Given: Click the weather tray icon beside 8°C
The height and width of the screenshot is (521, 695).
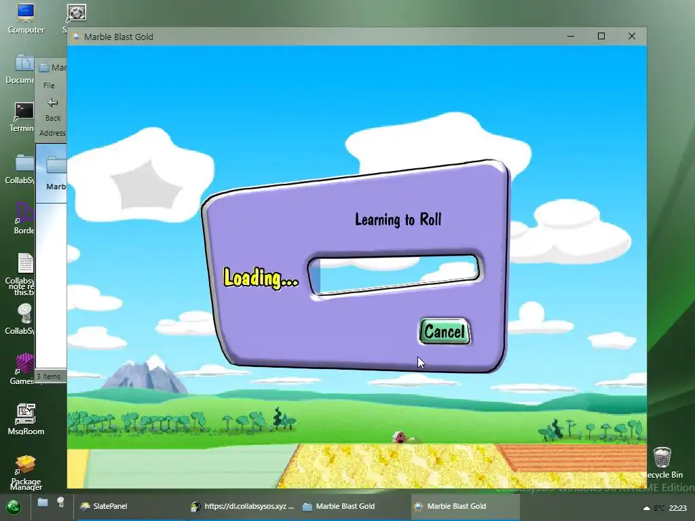Looking at the screenshot, I should (x=647, y=508).
